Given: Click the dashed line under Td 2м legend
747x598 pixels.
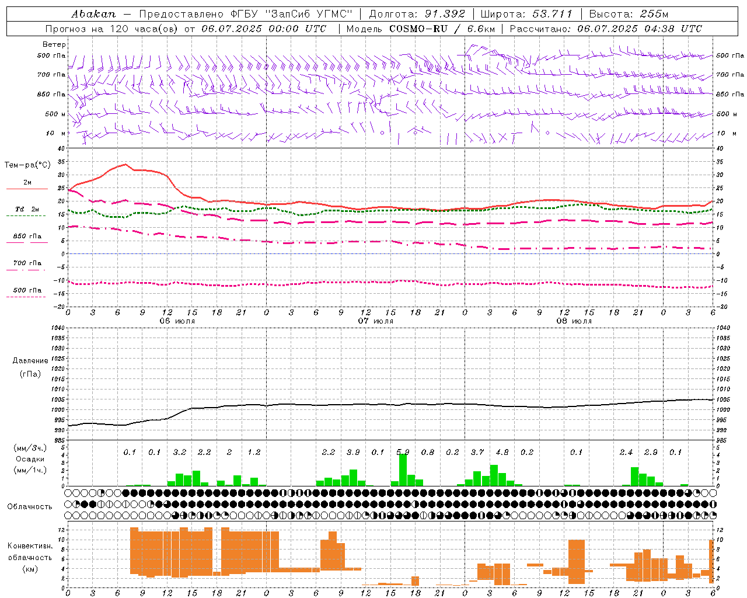Looking at the screenshot, I should pos(26,216).
